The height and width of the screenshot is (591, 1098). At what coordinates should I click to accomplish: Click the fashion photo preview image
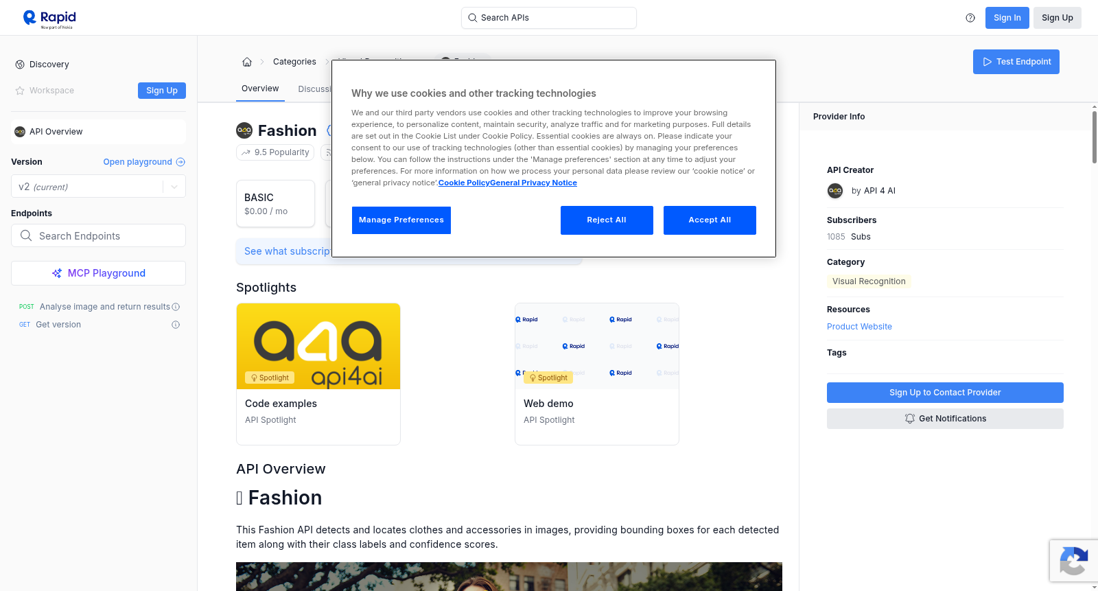[509, 577]
